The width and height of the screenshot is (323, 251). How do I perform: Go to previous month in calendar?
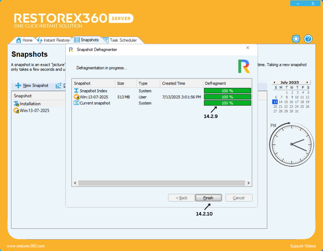click(275, 82)
